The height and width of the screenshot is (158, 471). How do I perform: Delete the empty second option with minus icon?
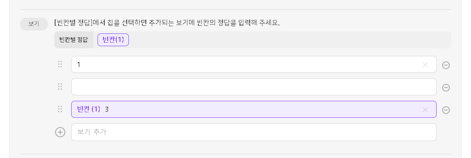tap(446, 87)
